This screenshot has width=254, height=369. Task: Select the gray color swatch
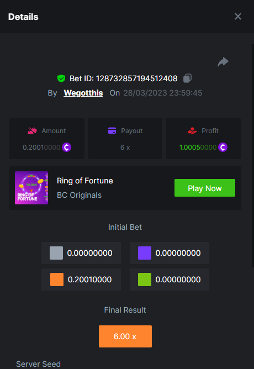tap(56, 253)
